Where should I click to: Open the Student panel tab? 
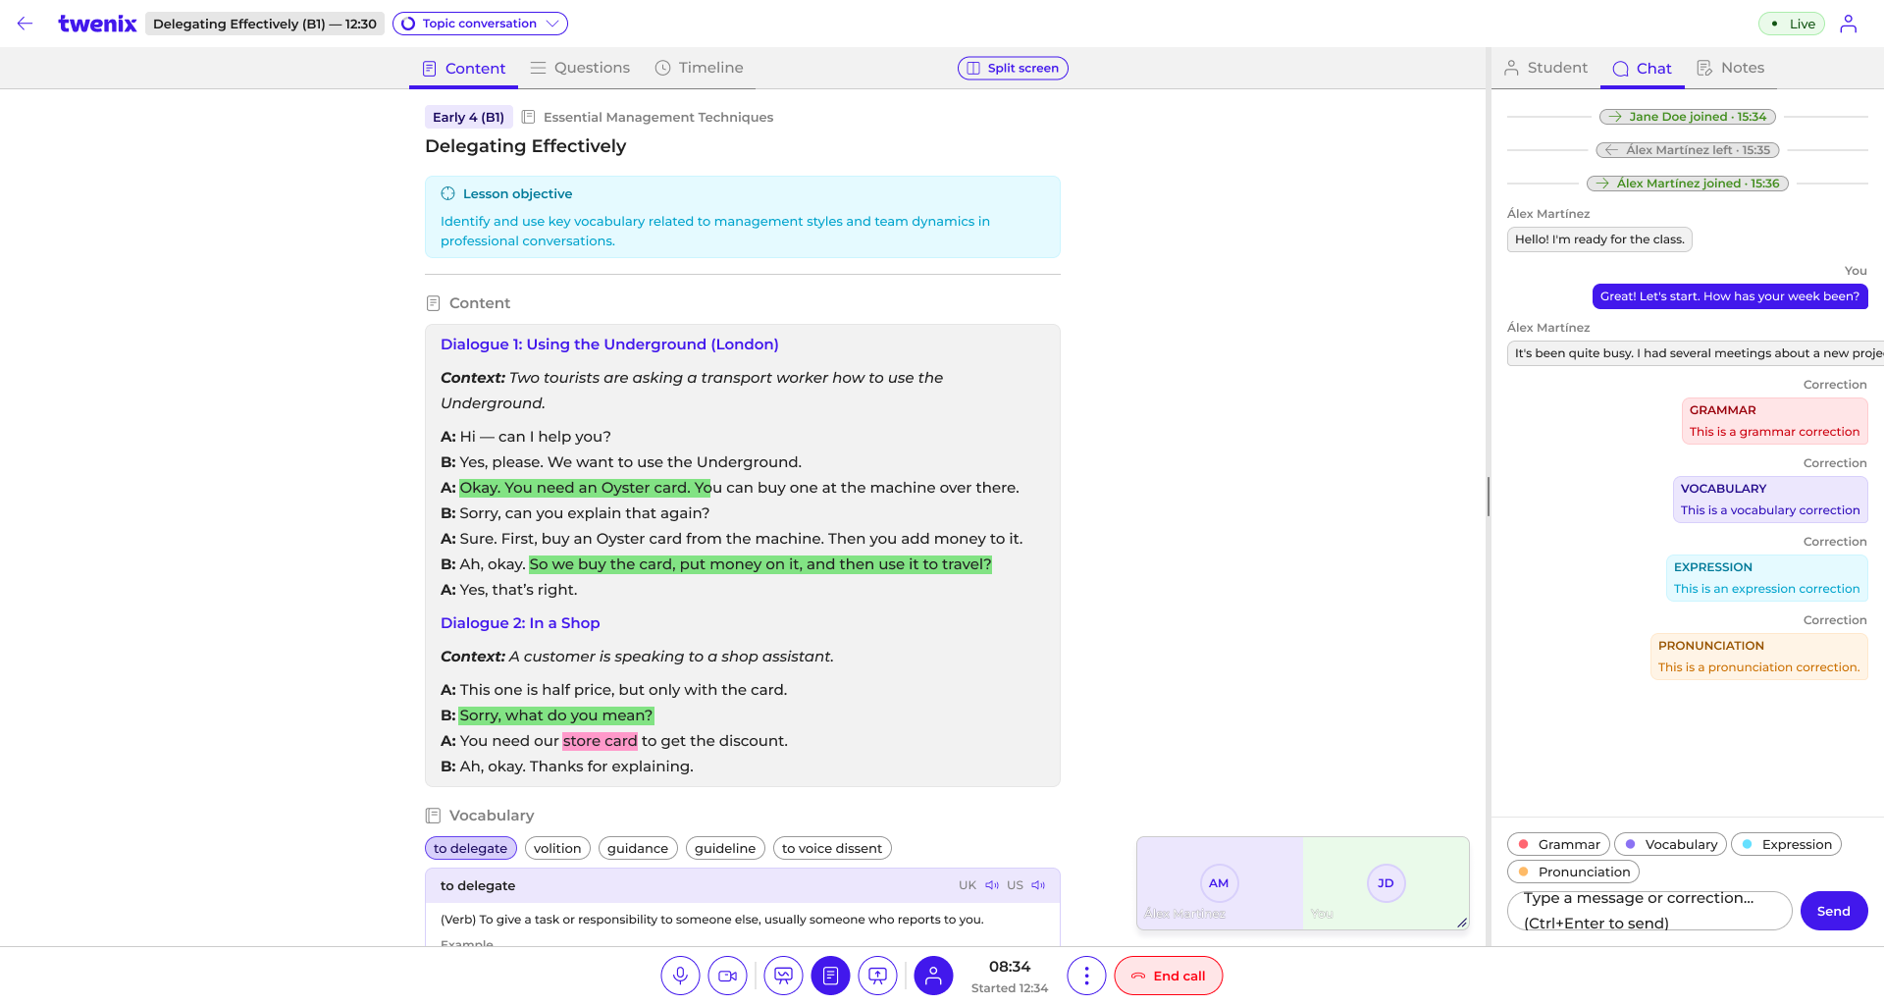point(1545,68)
